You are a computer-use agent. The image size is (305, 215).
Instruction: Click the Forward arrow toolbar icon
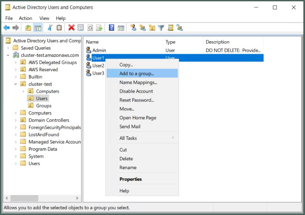tap(16, 28)
